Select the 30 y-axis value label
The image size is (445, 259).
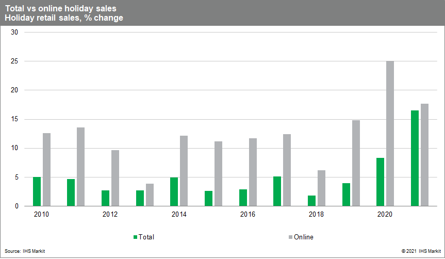14,32
